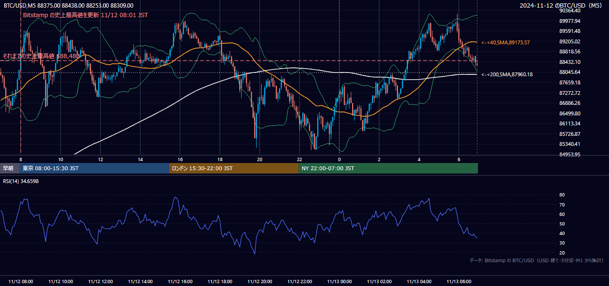Click RSI scale value 60
Screen dimensions: 609x286
[x=562, y=214]
